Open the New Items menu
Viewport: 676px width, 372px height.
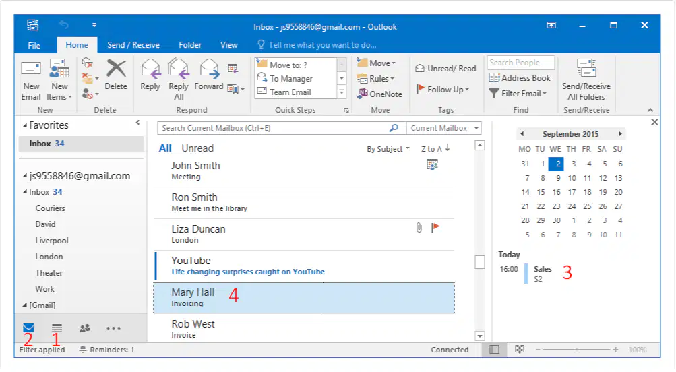59,81
